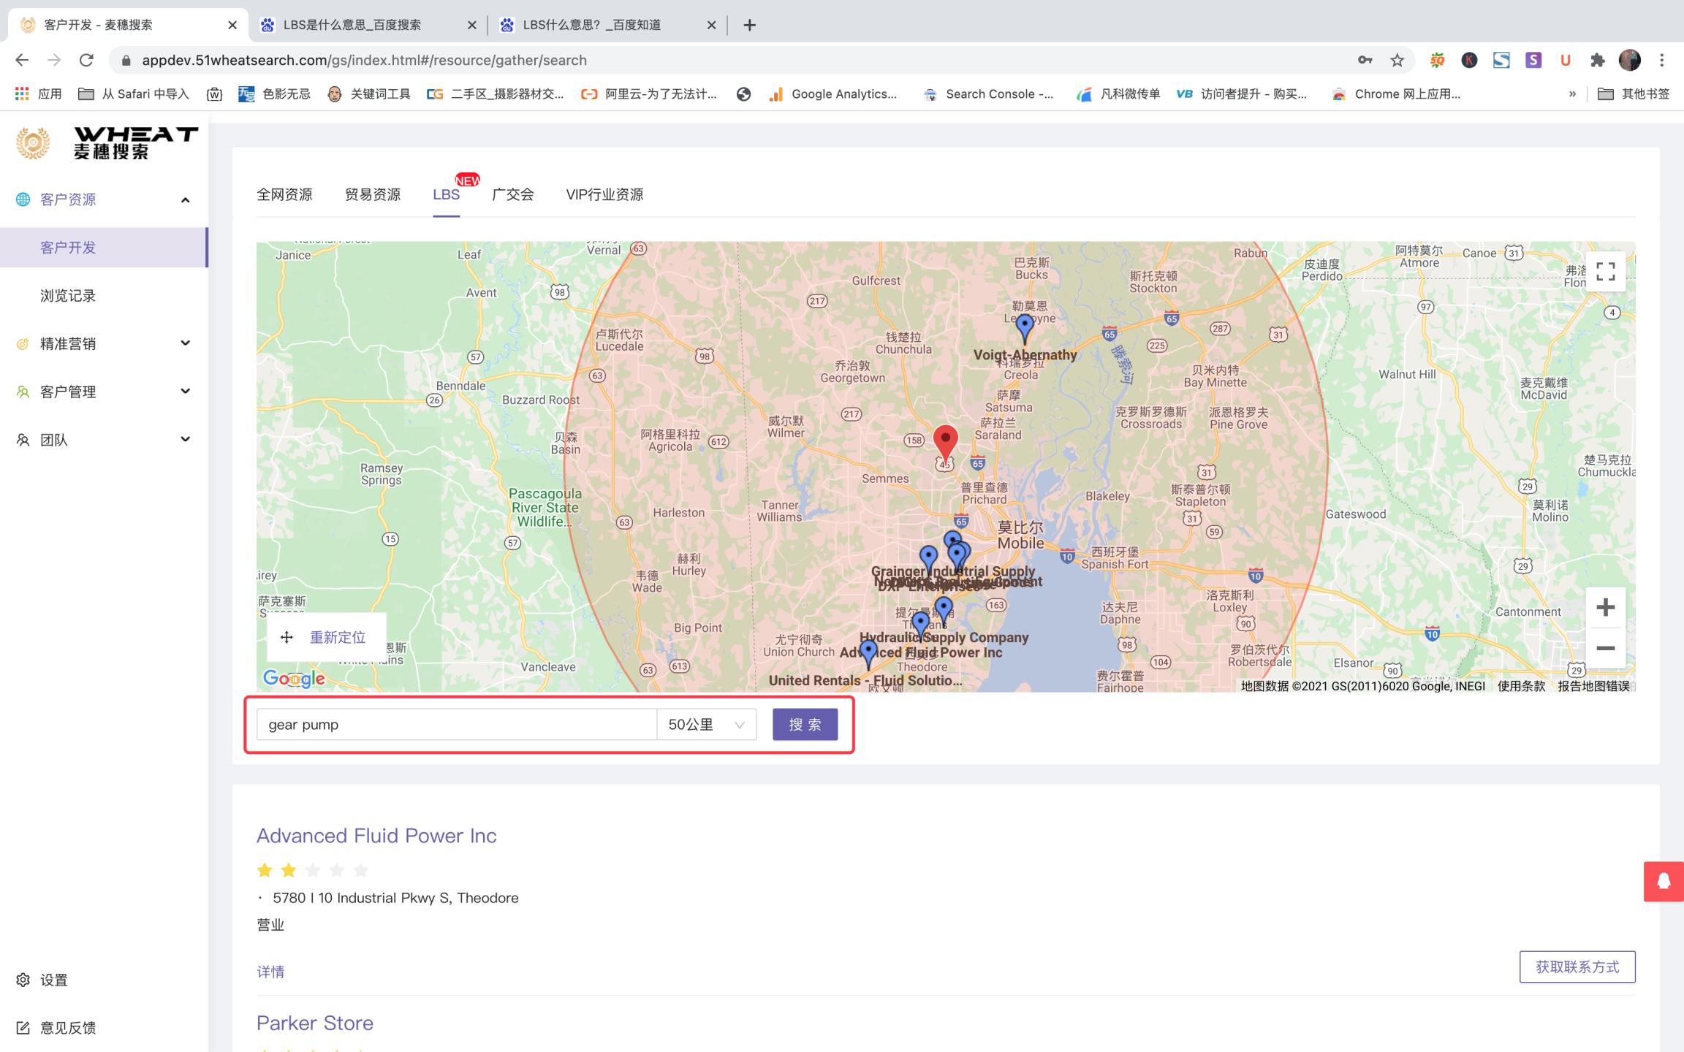Click the 重新定位 relocate button
Viewport: 1684px width, 1052px height.
point(325,637)
